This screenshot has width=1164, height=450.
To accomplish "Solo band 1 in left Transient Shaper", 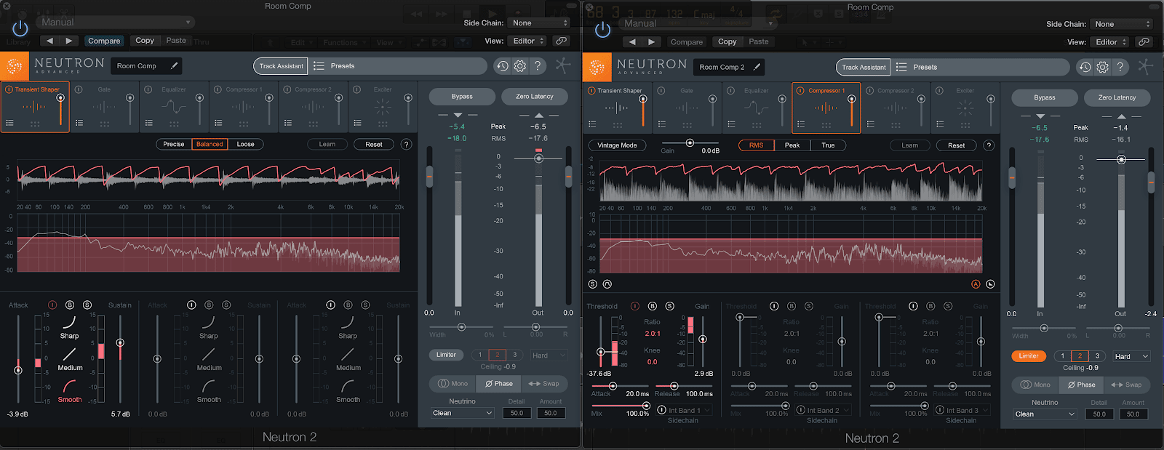I will pyautogui.click(x=87, y=305).
